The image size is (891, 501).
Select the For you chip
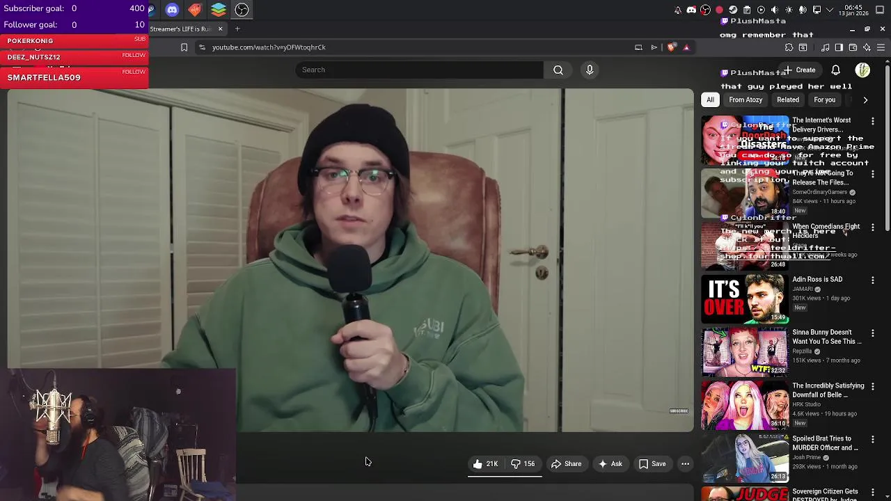tap(824, 100)
